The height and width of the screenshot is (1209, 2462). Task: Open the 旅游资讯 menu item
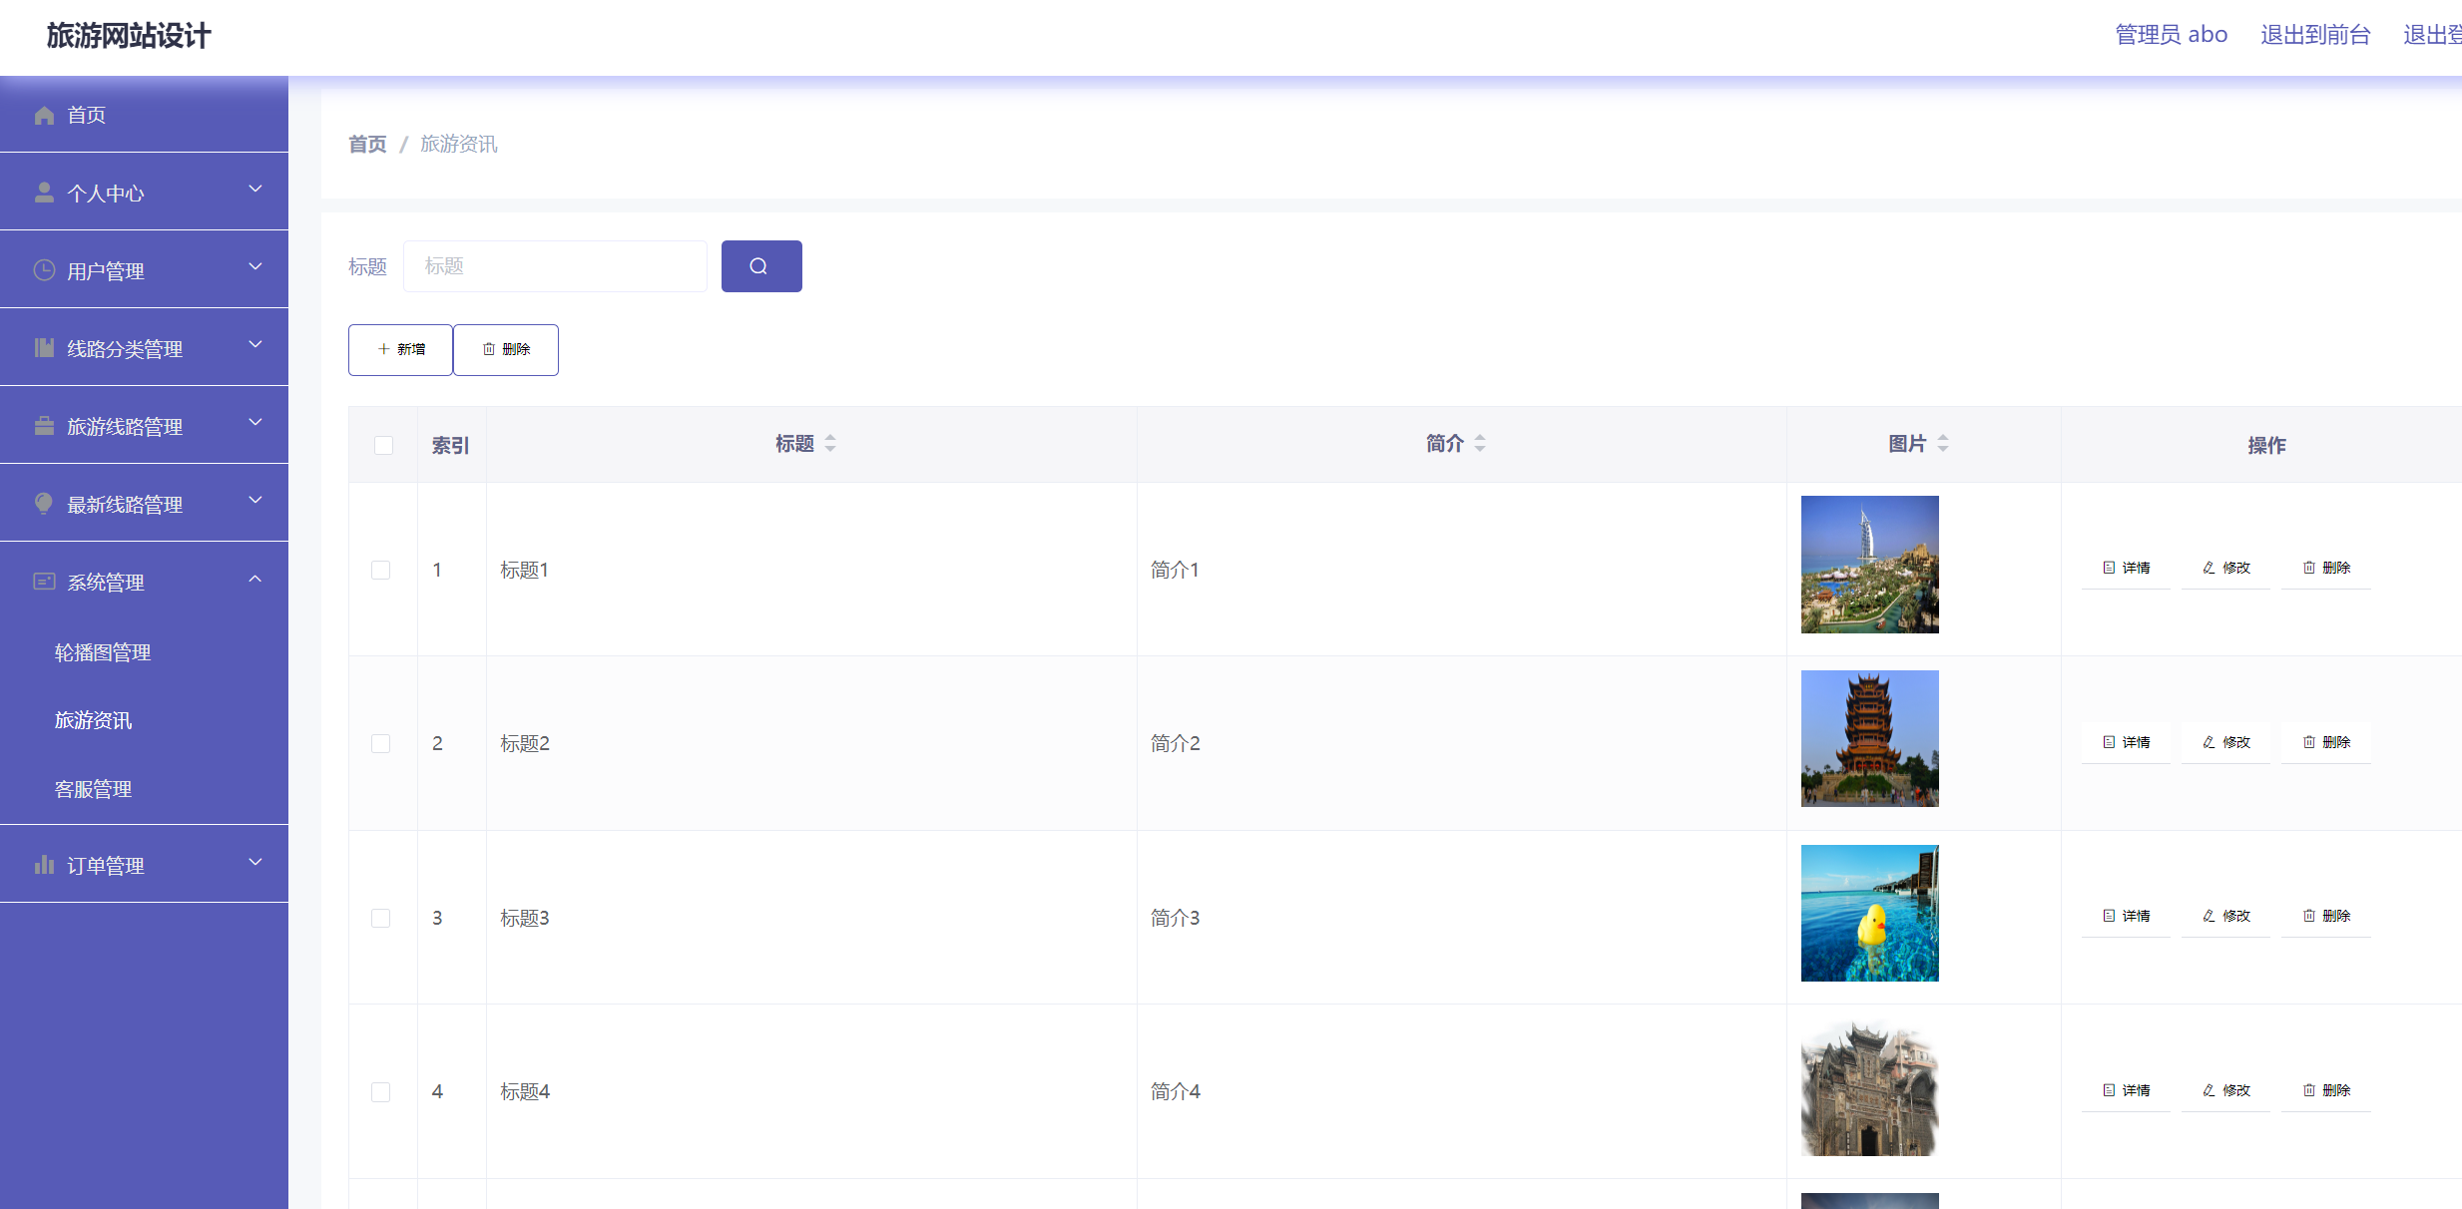click(x=93, y=720)
